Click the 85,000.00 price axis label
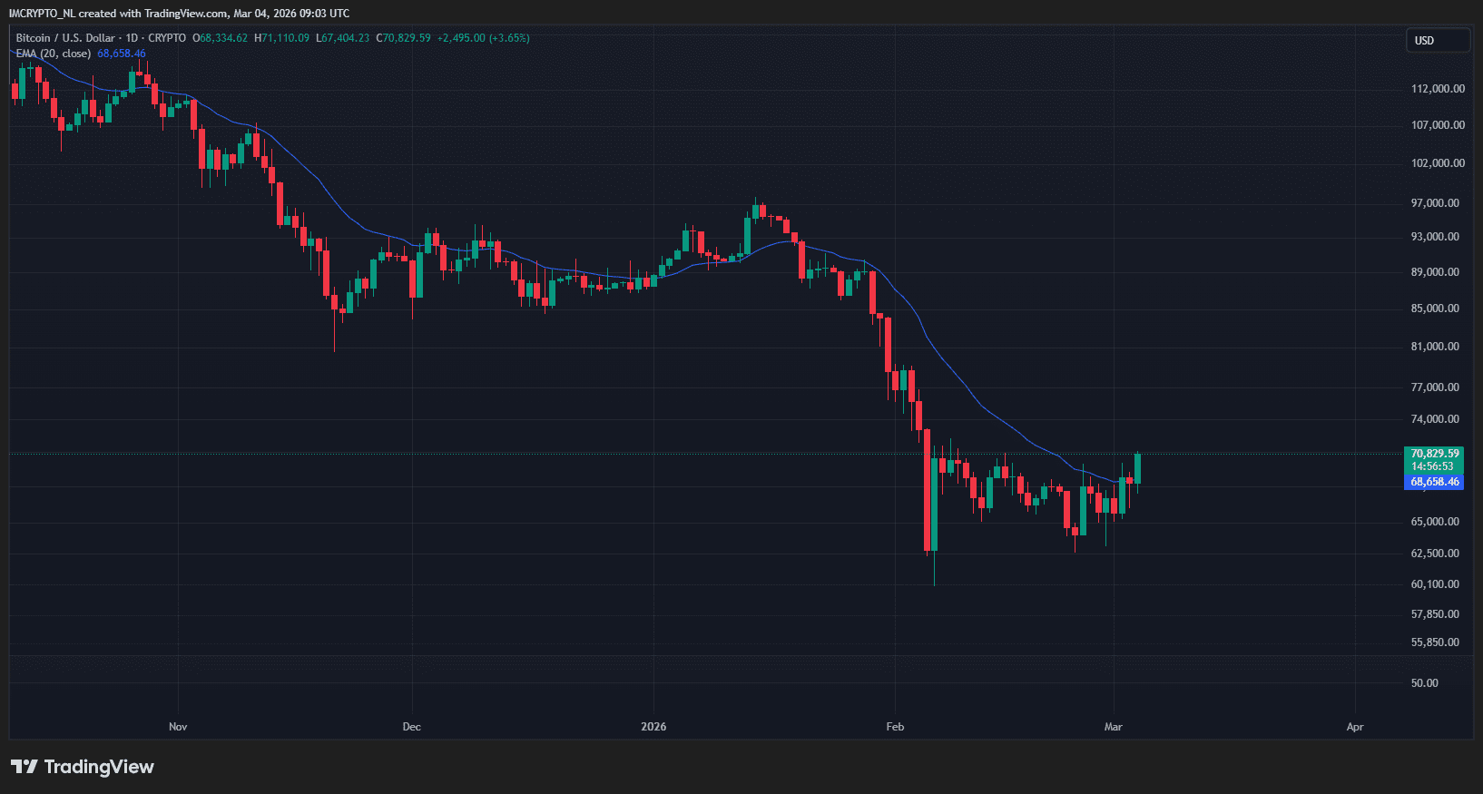 point(1435,309)
